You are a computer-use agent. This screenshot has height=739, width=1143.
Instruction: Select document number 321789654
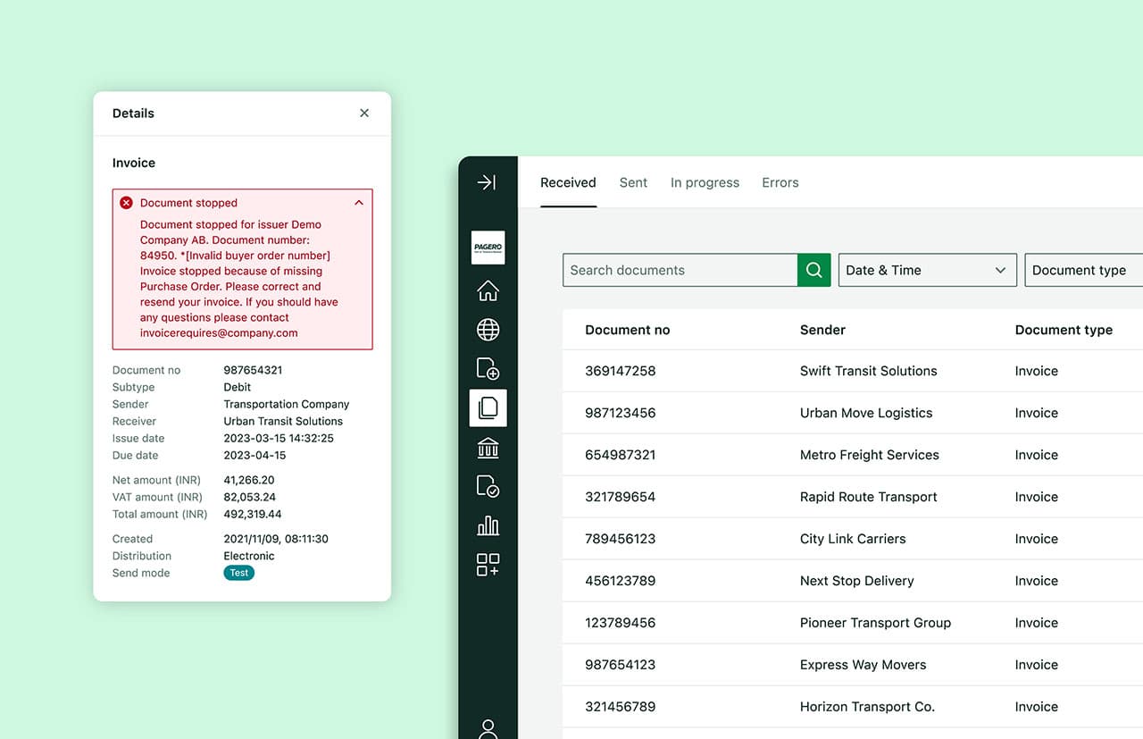pos(620,497)
